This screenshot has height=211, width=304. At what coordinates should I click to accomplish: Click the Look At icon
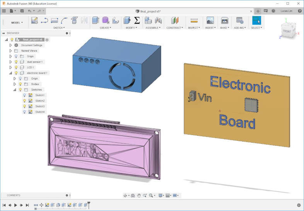[133, 196]
